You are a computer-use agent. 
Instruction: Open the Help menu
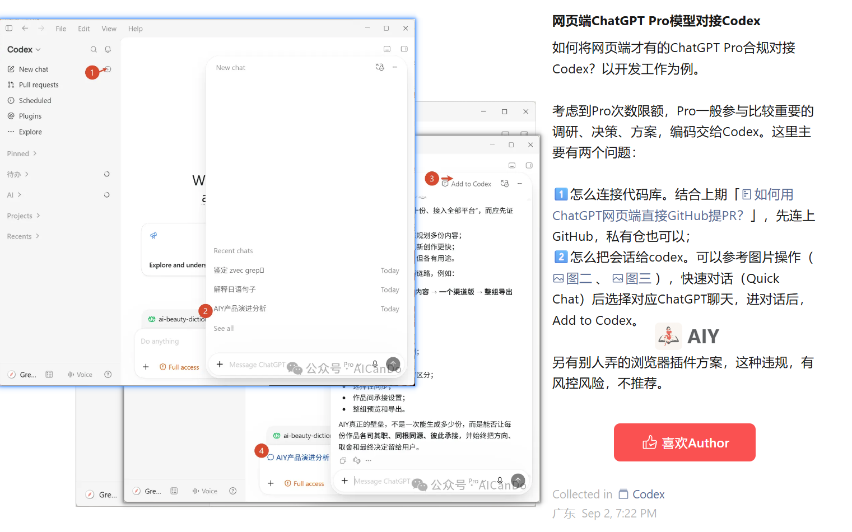coord(136,29)
